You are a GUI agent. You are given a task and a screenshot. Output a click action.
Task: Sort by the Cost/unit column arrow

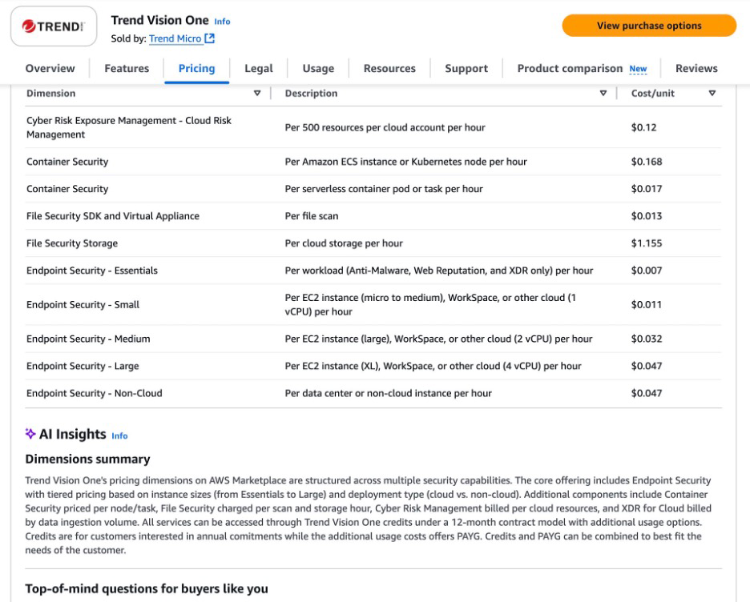coord(712,94)
